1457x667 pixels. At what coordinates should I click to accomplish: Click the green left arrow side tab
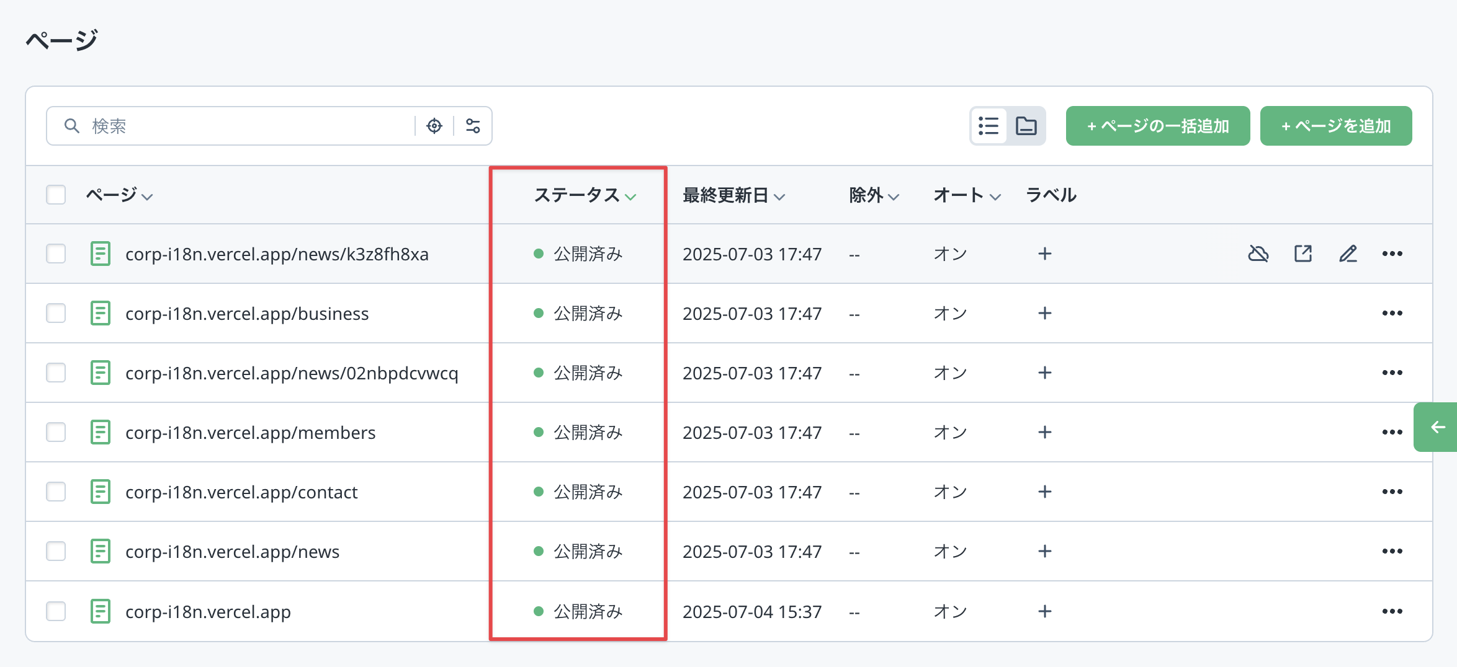[1437, 427]
